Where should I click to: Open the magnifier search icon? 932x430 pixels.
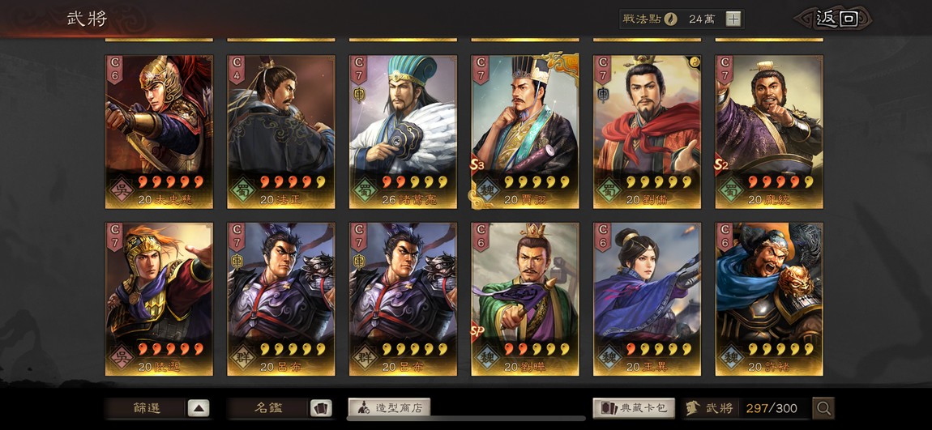pos(823,408)
